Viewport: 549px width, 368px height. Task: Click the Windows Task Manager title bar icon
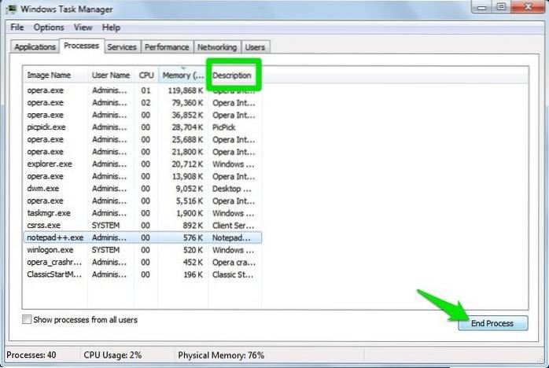(11, 9)
